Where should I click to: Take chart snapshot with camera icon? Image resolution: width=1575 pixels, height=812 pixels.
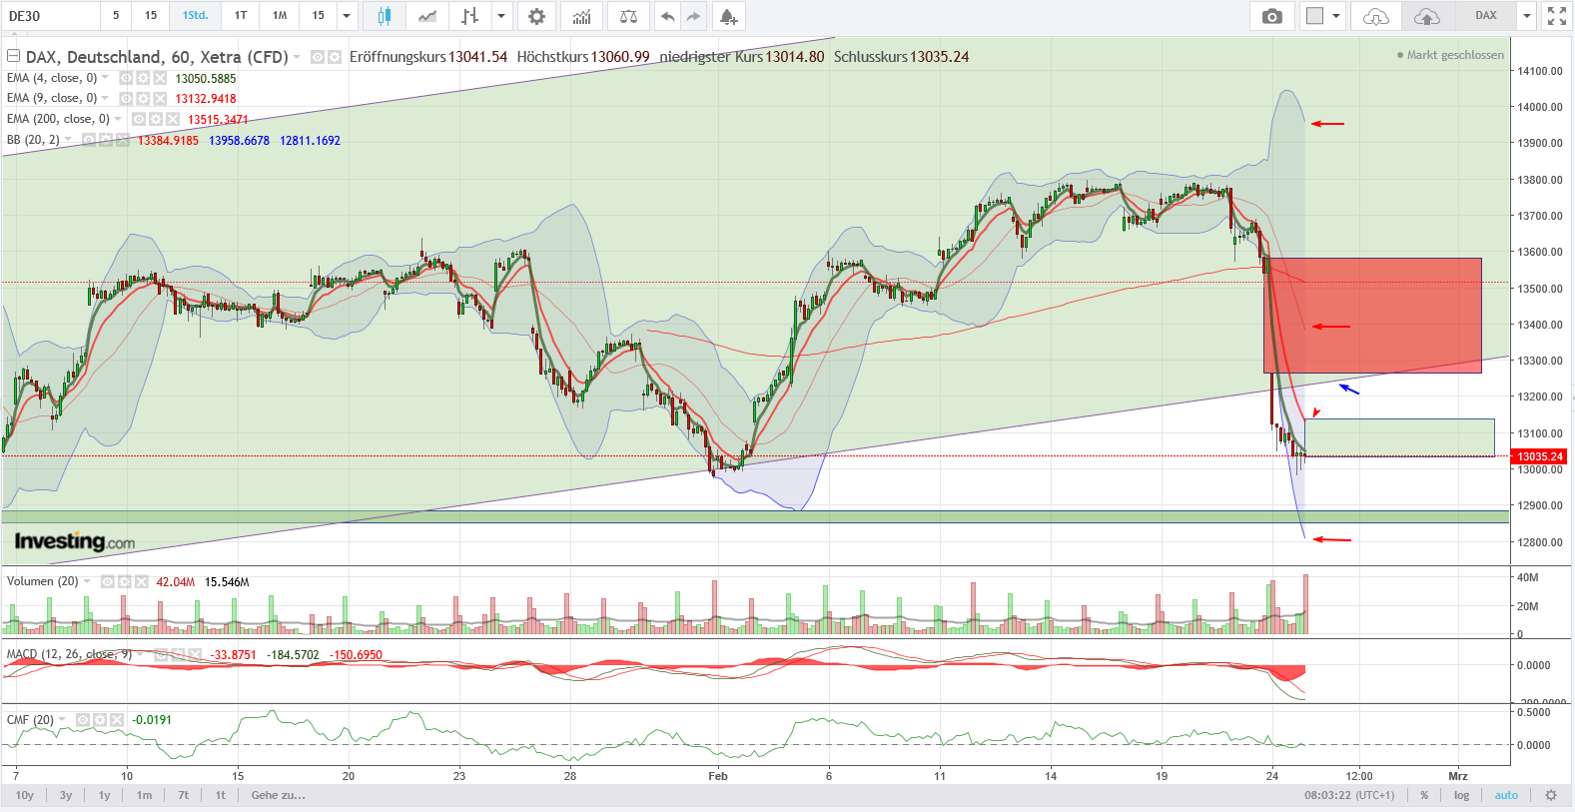pyautogui.click(x=1271, y=16)
